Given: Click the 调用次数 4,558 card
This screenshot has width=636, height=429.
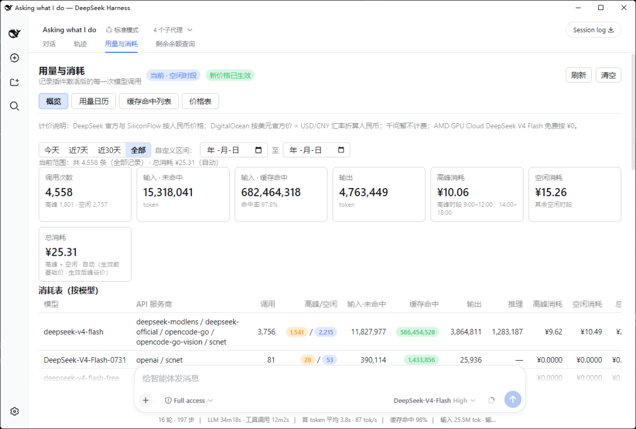Looking at the screenshot, I should tap(85, 194).
